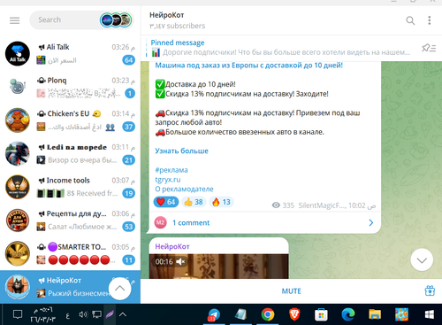Follow the Узнать больше link

pos(181,151)
